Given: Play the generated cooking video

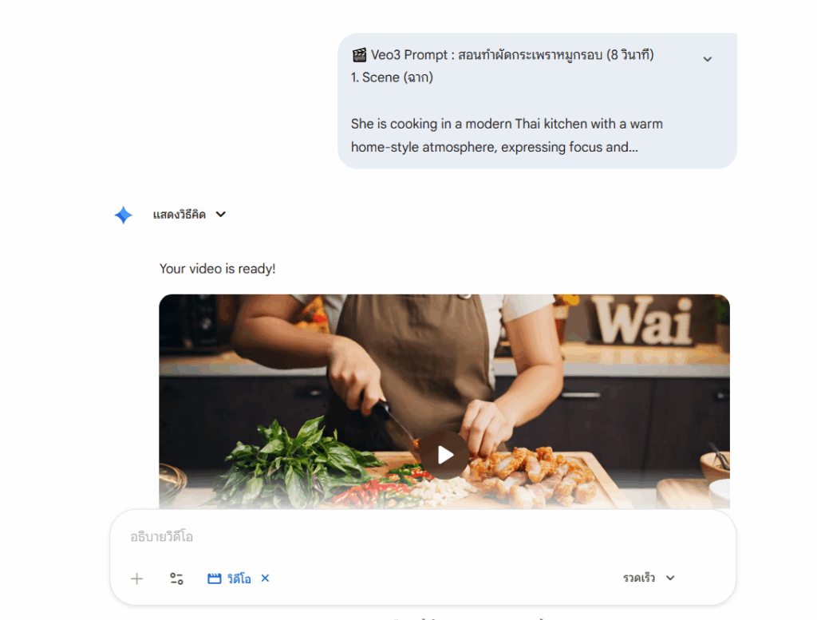Looking at the screenshot, I should 445,455.
